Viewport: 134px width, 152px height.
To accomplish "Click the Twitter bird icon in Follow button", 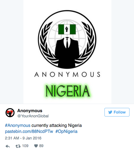I will tap(110, 112).
